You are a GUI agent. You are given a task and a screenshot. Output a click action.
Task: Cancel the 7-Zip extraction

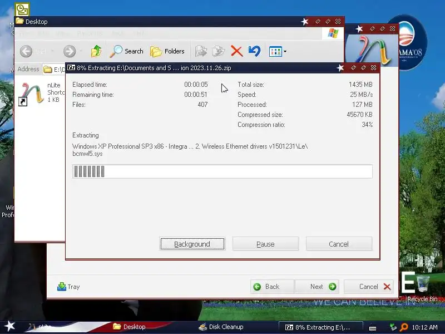[339, 244]
